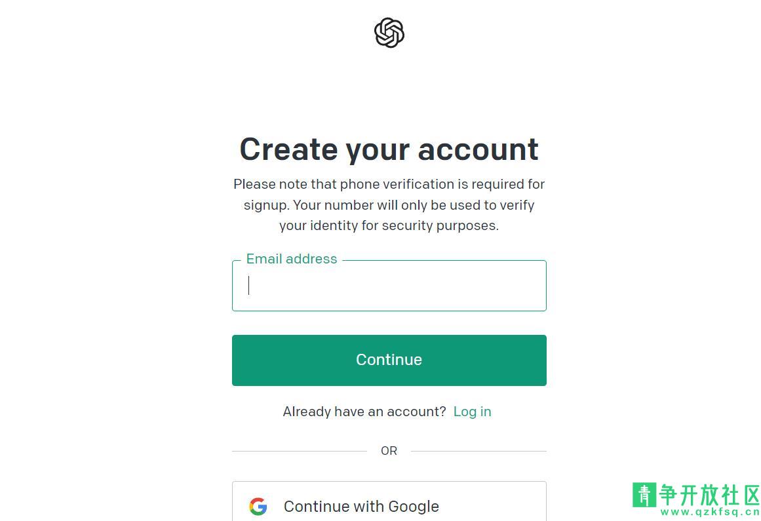Click the OpenAI knot logo
The height and width of the screenshot is (521, 761).
pos(389,33)
